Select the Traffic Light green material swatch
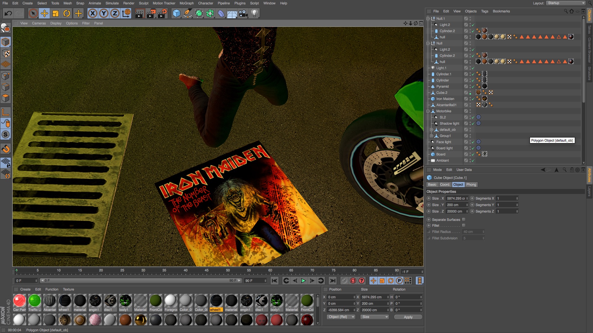The width and height of the screenshot is (593, 333). pos(35,301)
